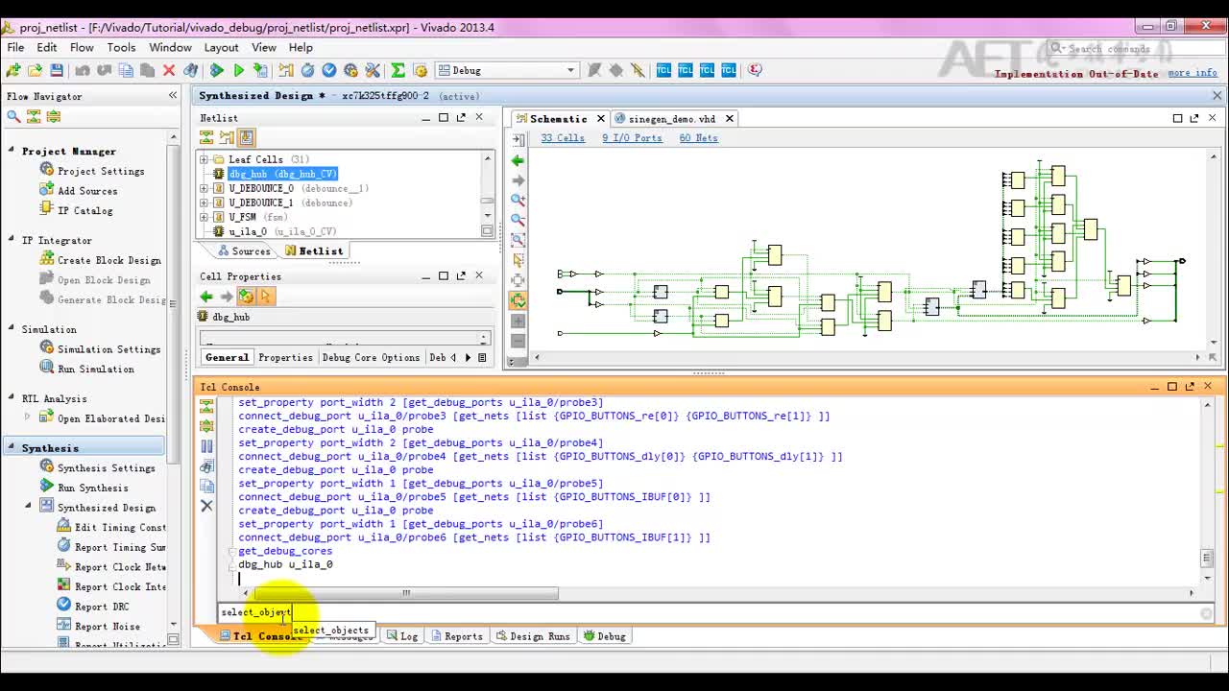The height and width of the screenshot is (691, 1229).
Task: Switch to the Reports tab
Action: (x=457, y=636)
